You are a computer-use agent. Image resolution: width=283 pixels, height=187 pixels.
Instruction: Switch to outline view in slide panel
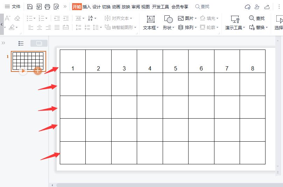coord(21,43)
